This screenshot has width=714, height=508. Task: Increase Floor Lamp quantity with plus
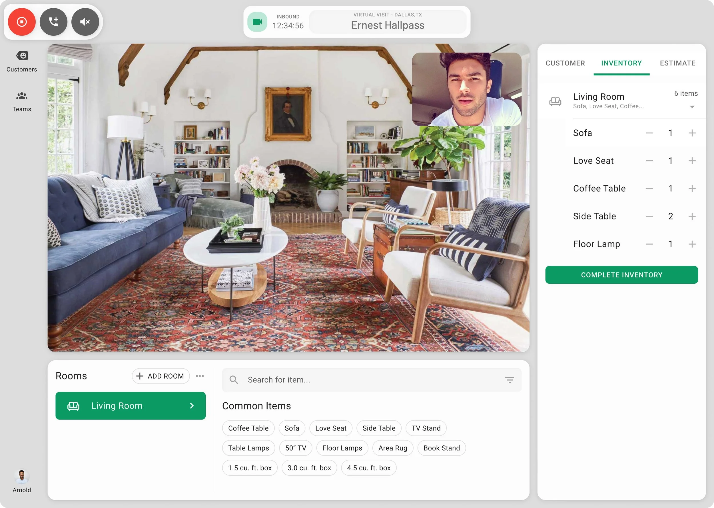click(x=692, y=244)
